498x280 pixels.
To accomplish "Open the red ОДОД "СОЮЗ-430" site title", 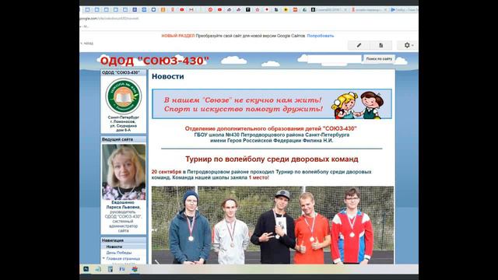I will point(155,61).
